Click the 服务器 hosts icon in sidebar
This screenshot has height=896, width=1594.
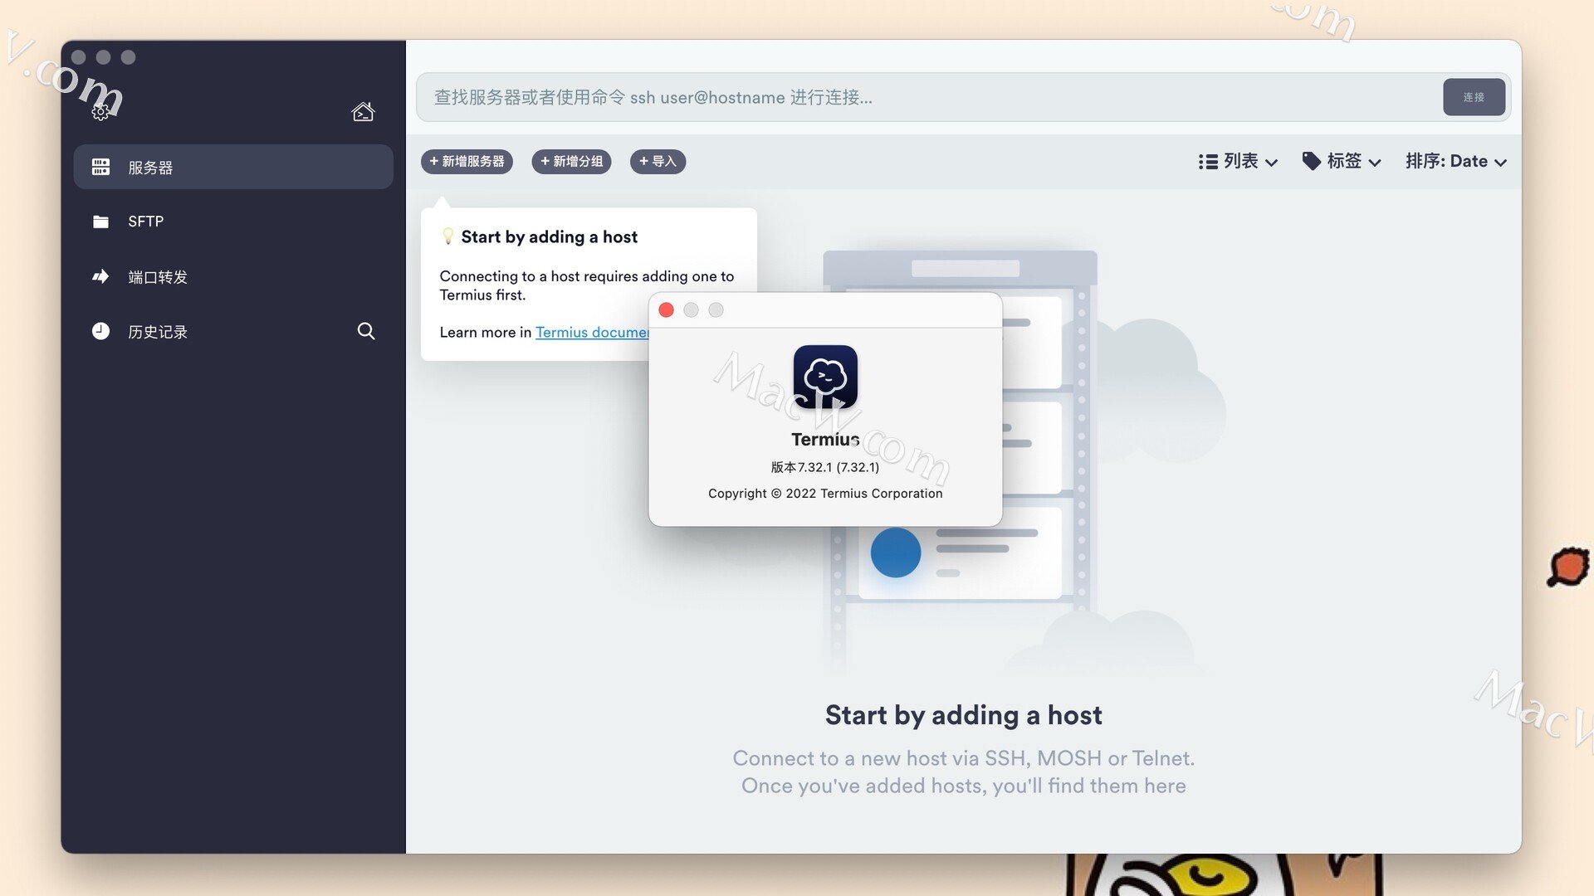click(100, 167)
